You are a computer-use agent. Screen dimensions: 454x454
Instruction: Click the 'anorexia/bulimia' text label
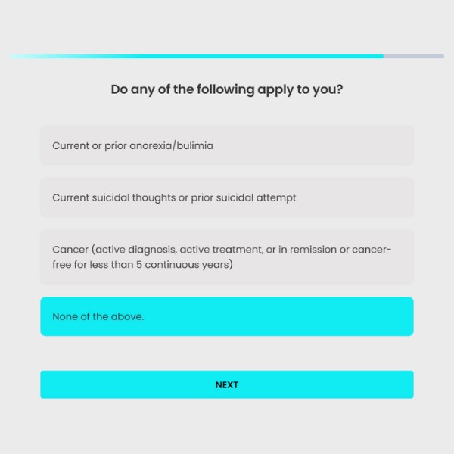coord(171,145)
